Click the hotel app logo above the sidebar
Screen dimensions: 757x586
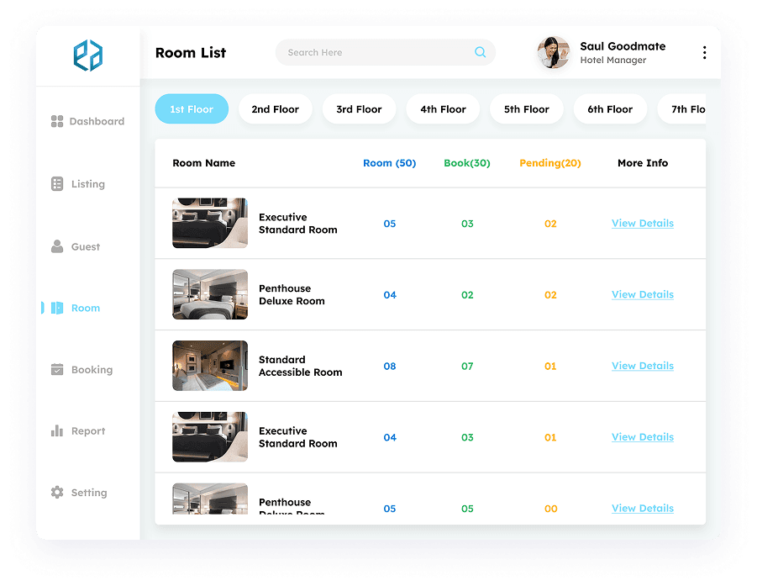87,55
